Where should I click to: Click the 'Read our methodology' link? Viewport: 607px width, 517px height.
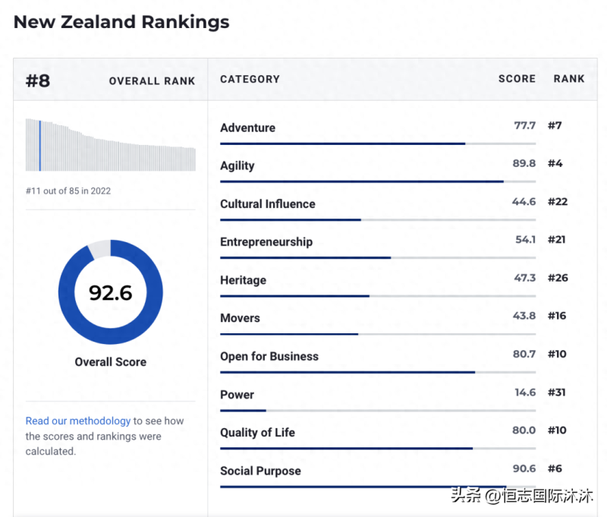pos(78,421)
